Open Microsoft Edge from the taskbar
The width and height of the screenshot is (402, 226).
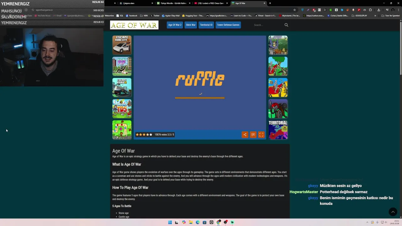tap(198, 222)
